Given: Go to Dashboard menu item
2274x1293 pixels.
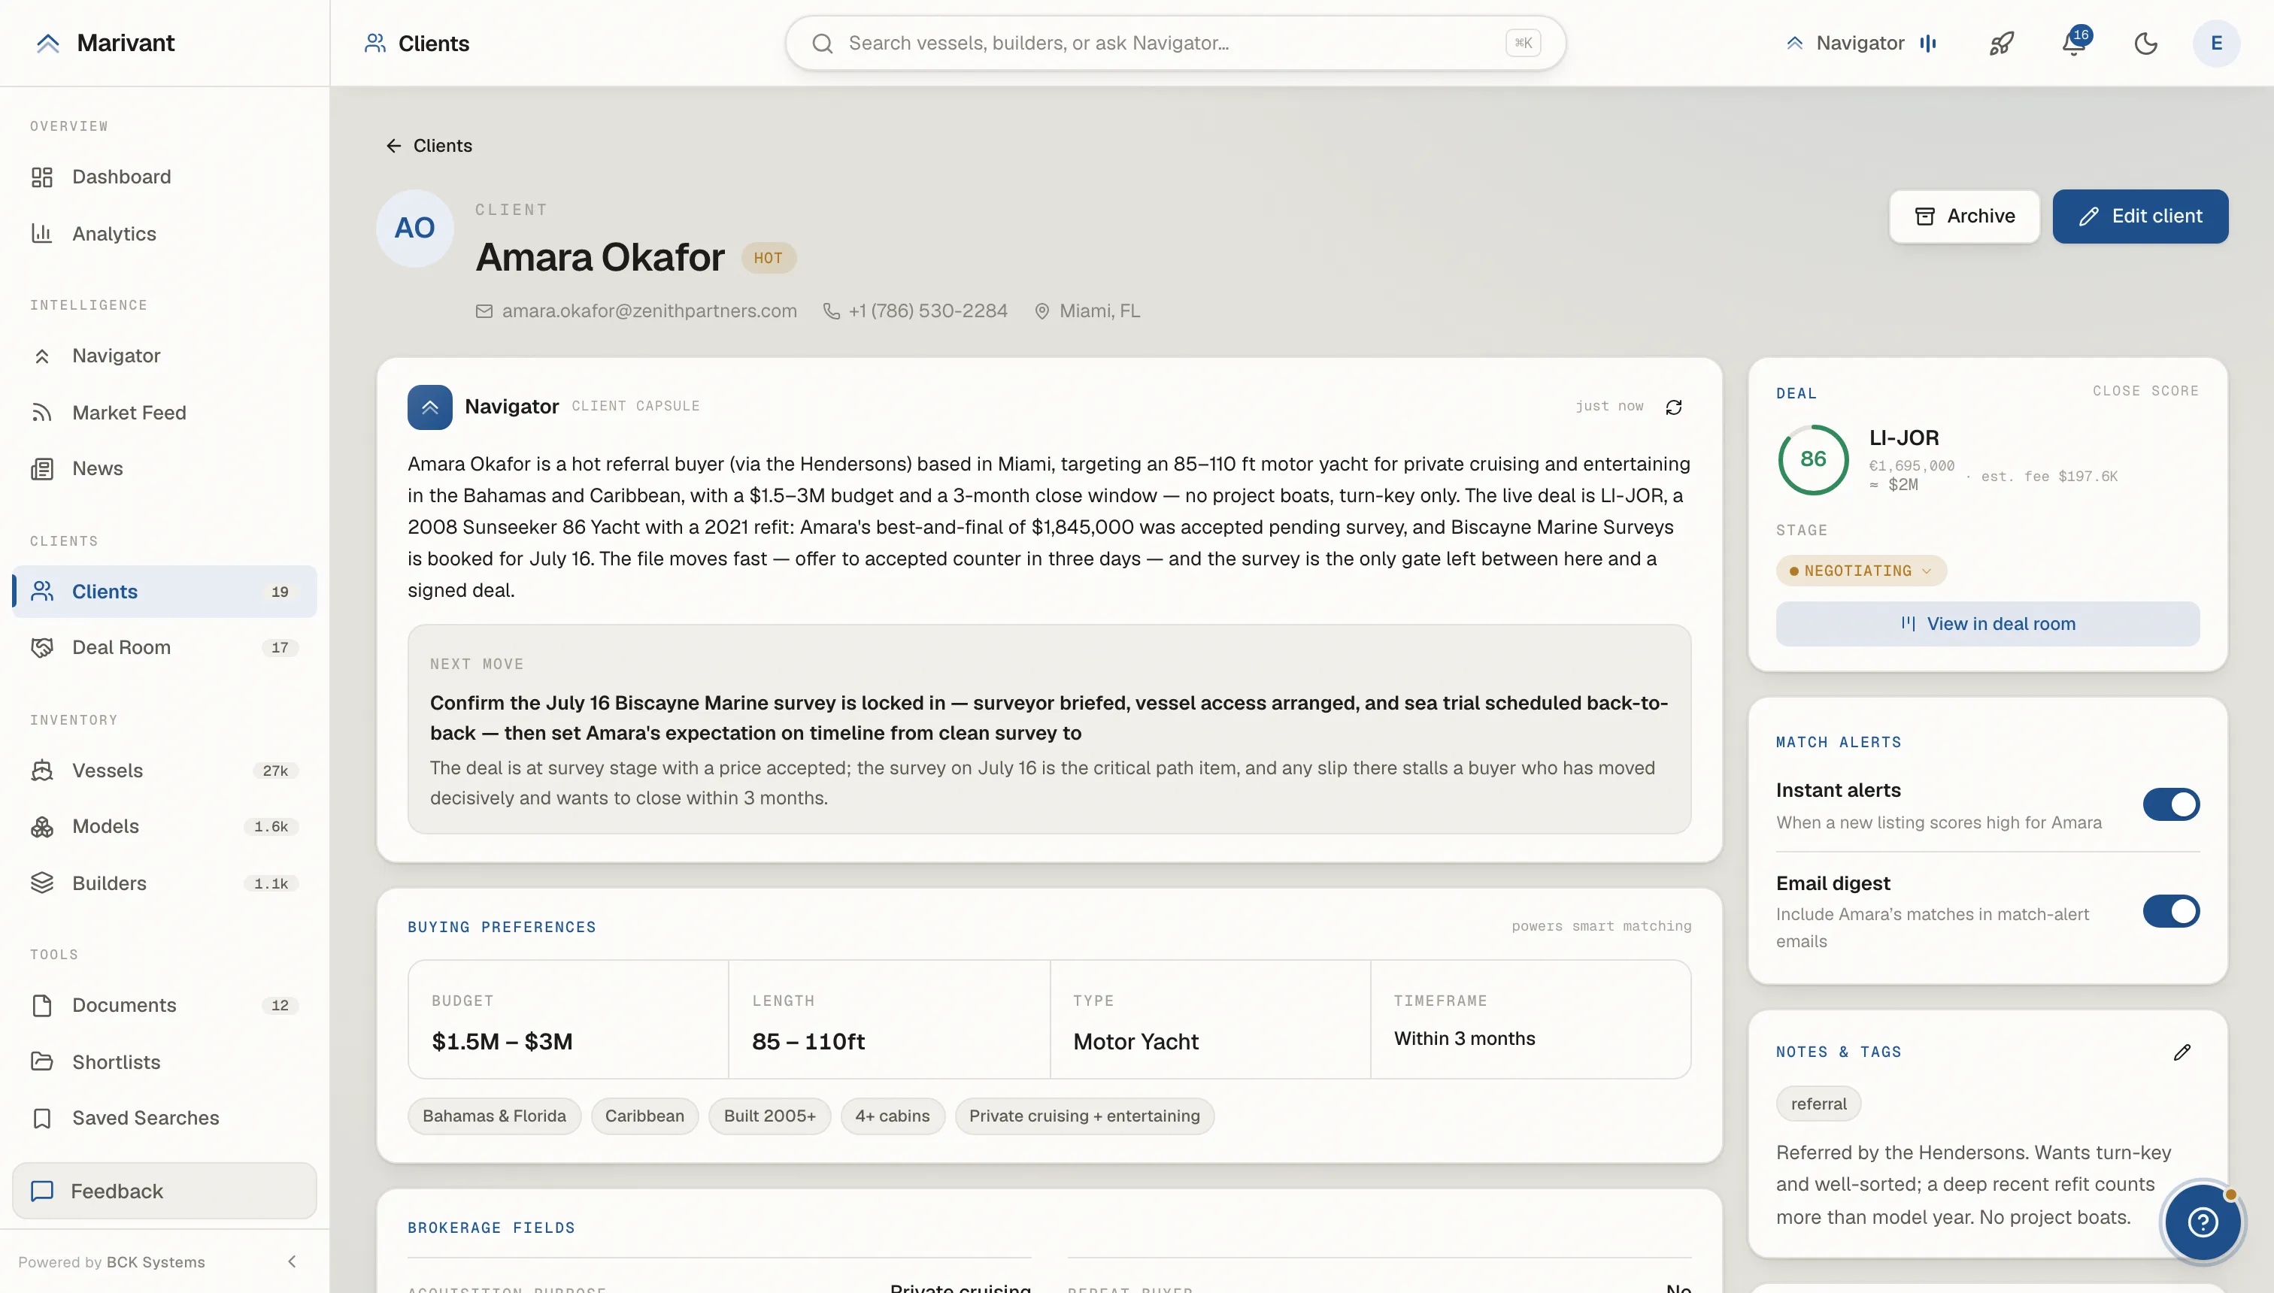Looking at the screenshot, I should click(x=165, y=177).
